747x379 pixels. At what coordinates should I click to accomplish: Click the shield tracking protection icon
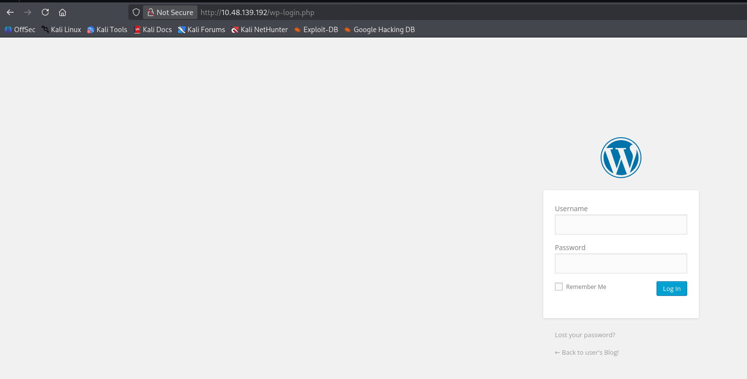pyautogui.click(x=136, y=12)
